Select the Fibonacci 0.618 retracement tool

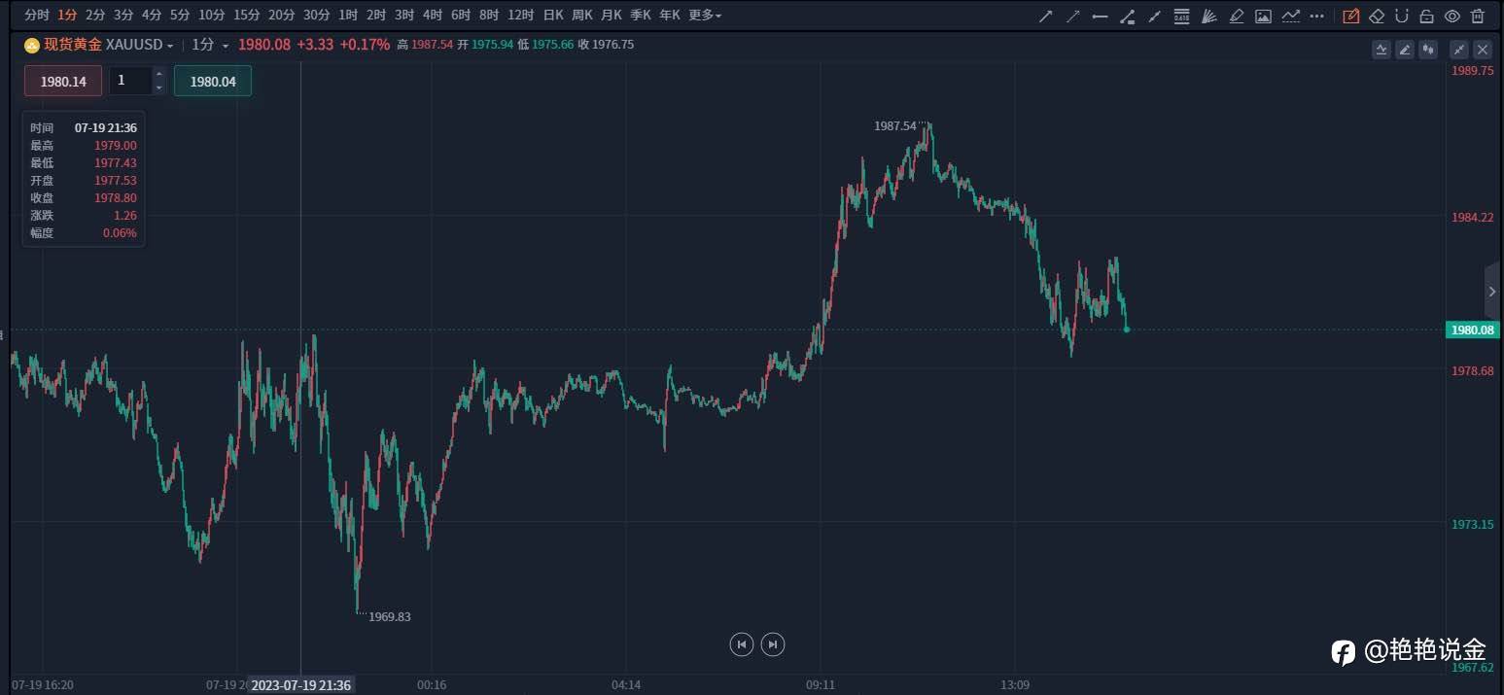pos(1181,16)
